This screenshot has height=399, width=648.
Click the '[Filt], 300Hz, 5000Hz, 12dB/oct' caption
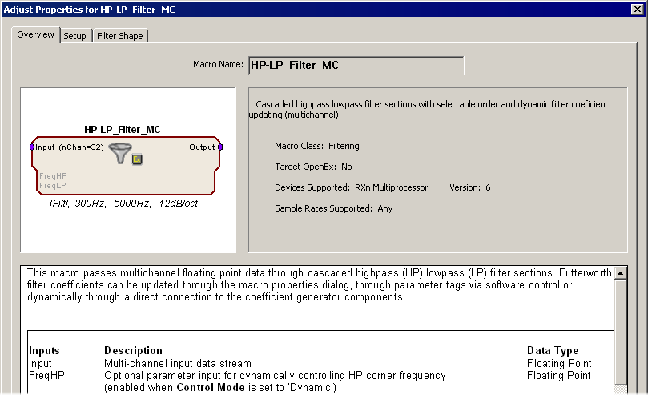click(x=123, y=204)
